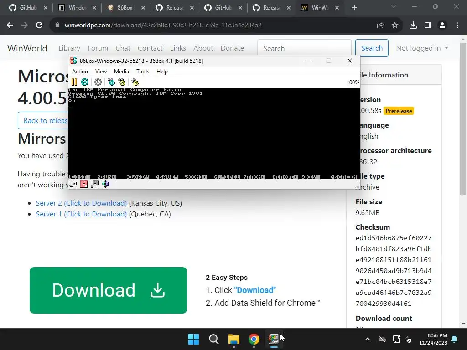Viewport: 467px width, 350px height.
Task: Pause emulation in 86Box toolbar
Action: click(74, 82)
